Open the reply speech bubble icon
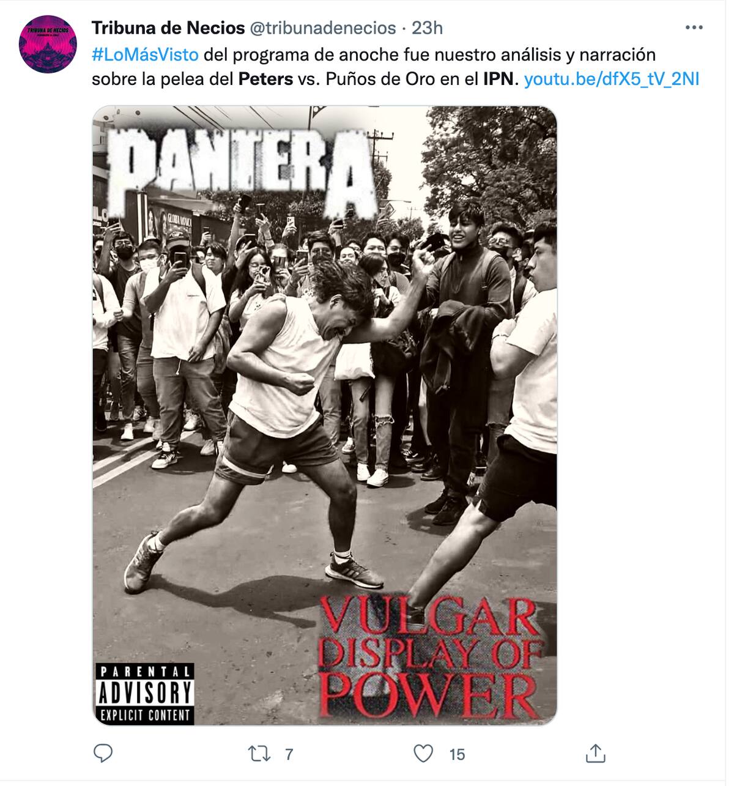734x786 pixels. (103, 753)
